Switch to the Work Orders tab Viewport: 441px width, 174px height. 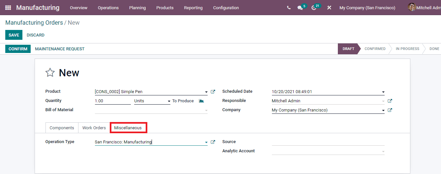click(x=94, y=128)
